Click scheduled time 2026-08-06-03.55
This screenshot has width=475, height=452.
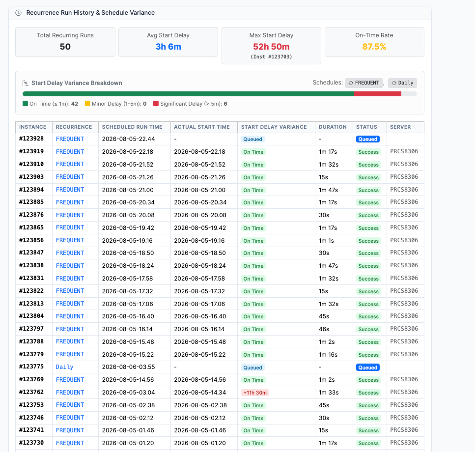pyautogui.click(x=128, y=367)
